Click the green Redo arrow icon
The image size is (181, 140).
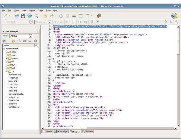point(52,16)
